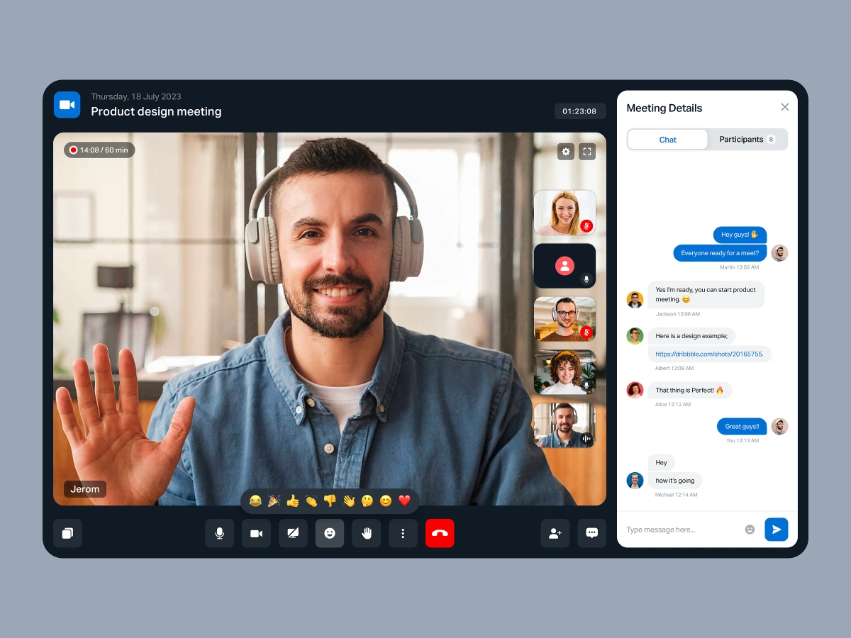The width and height of the screenshot is (851, 638).
Task: Open the dribbble.com shots link
Action: coord(709,354)
